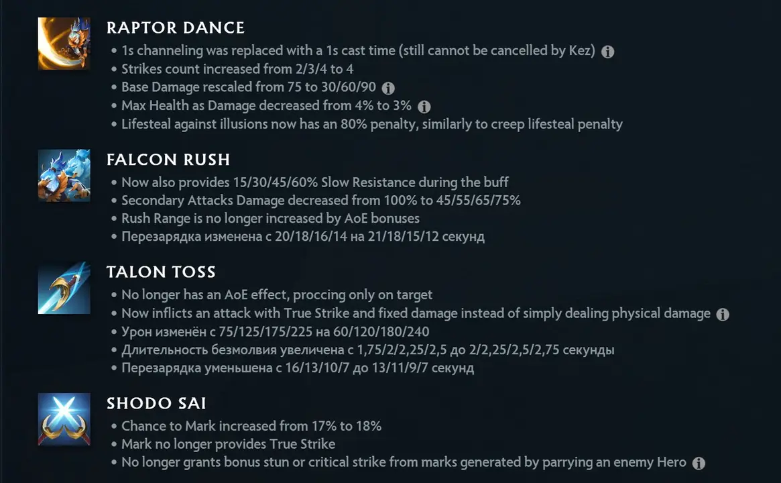Select the RAPTOR DANCE heading
Image resolution: width=781 pixels, height=483 pixels.
click(176, 28)
